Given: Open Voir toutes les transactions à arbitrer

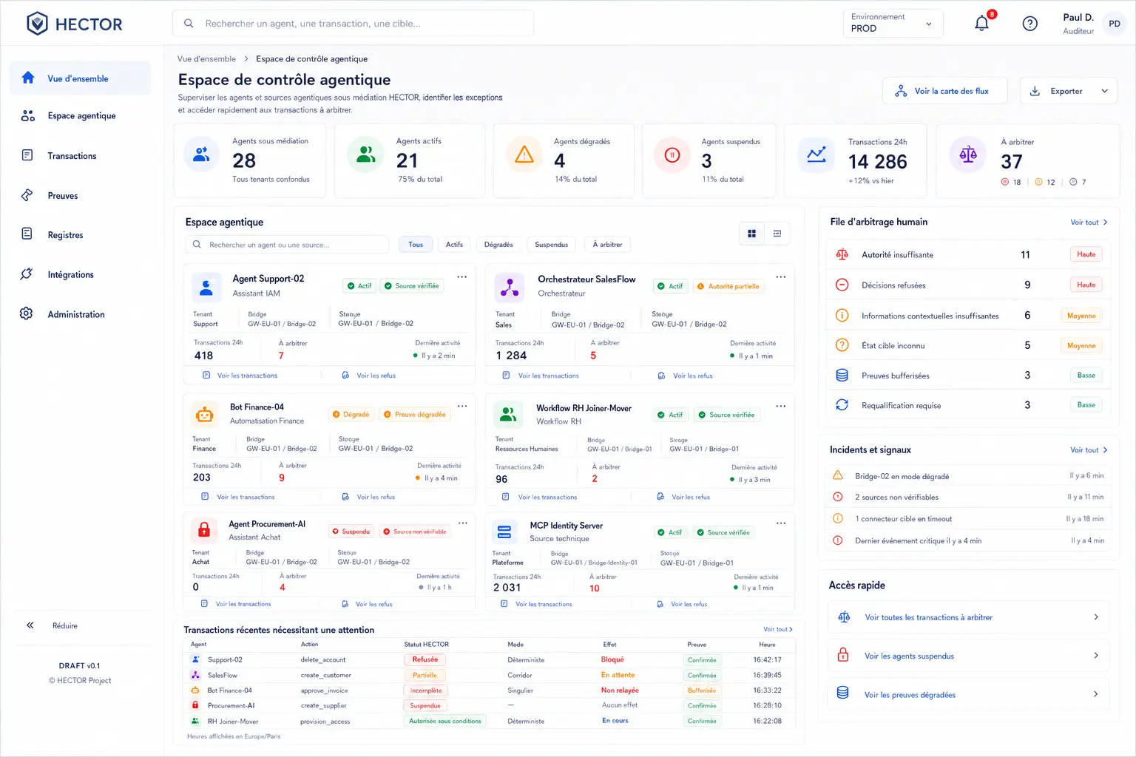Looking at the screenshot, I should pyautogui.click(x=967, y=617).
